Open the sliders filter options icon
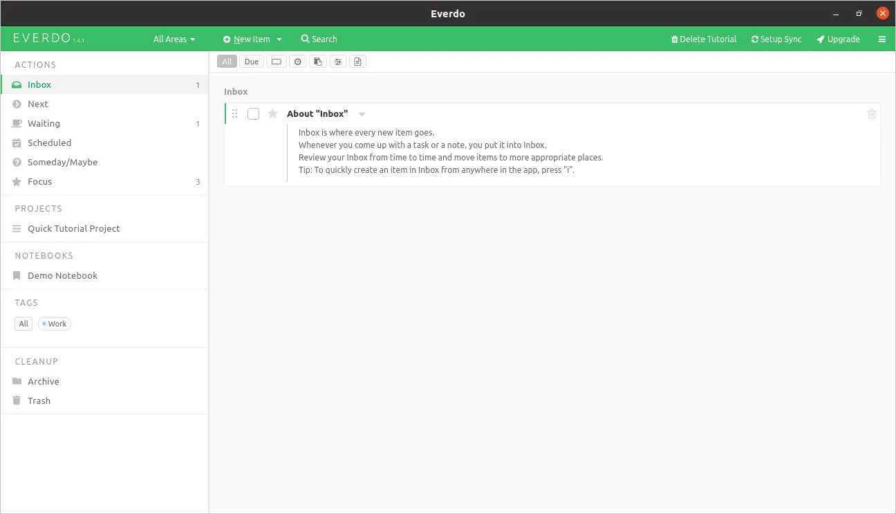This screenshot has height=514, width=896. (337, 62)
